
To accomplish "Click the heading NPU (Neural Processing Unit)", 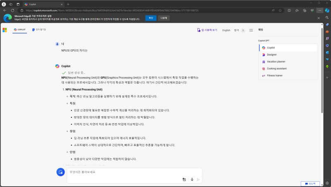I will click(84, 90).
